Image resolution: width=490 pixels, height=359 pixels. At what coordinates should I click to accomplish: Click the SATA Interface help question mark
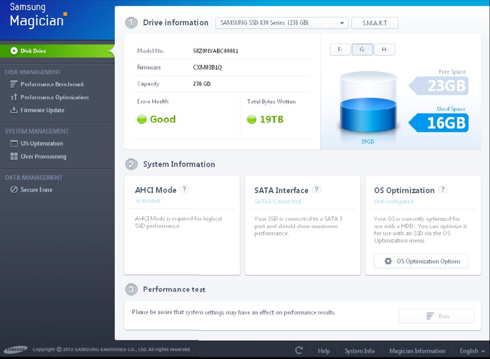click(x=317, y=190)
